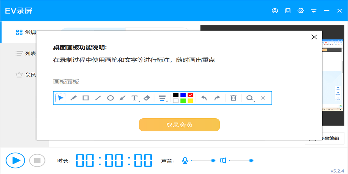348x174 pixels.
Task: Click the trash icon to clear annotations
Action: coord(233,98)
